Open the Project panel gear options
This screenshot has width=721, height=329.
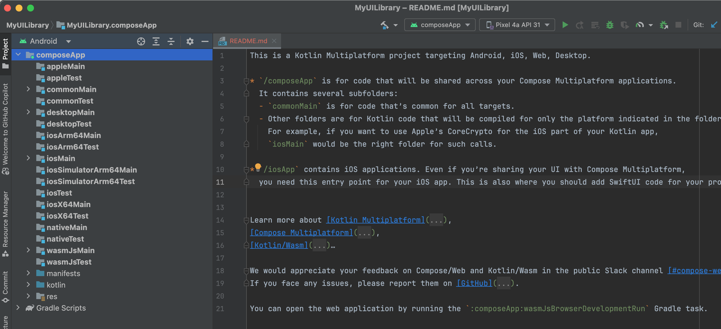(190, 41)
